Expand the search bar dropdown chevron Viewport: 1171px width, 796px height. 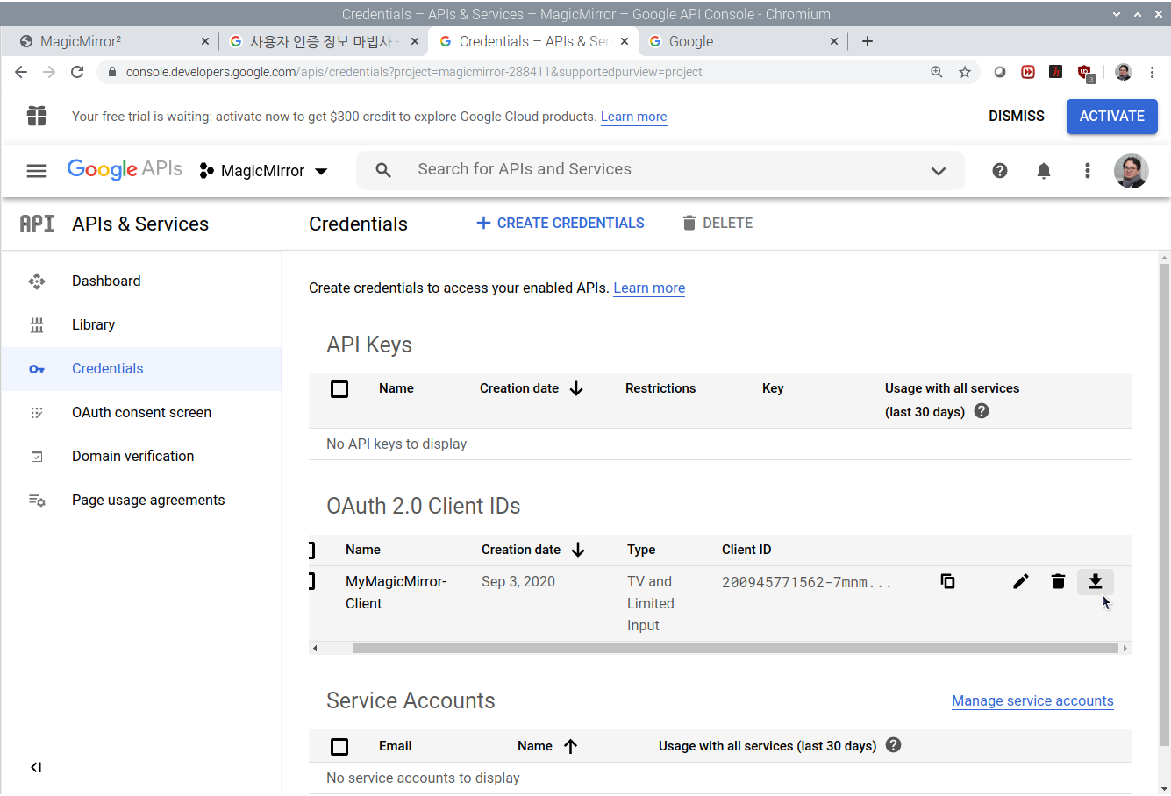[939, 171]
